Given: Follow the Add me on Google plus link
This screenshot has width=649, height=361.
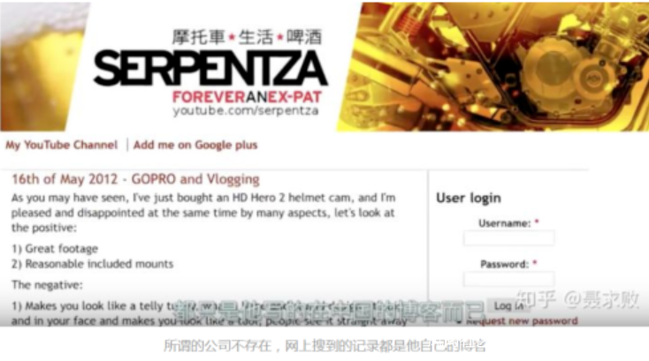Looking at the screenshot, I should coord(195,145).
